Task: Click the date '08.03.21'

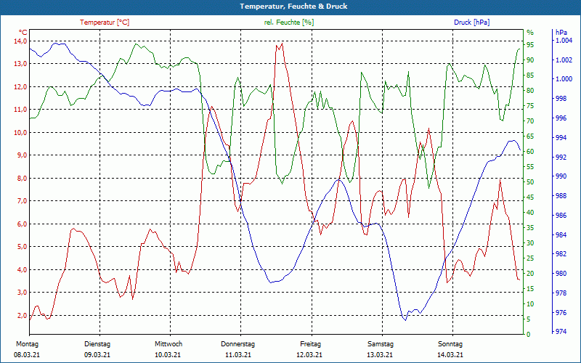Action: coord(27,355)
